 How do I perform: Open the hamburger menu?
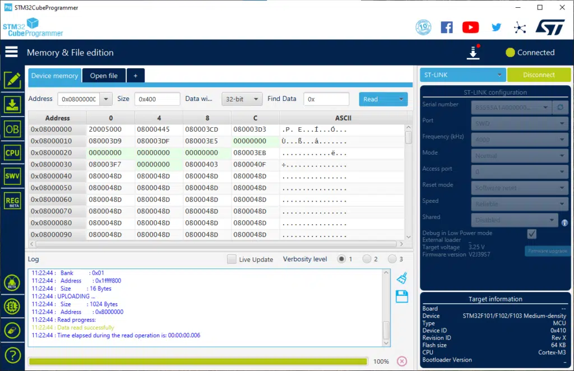[x=11, y=52]
